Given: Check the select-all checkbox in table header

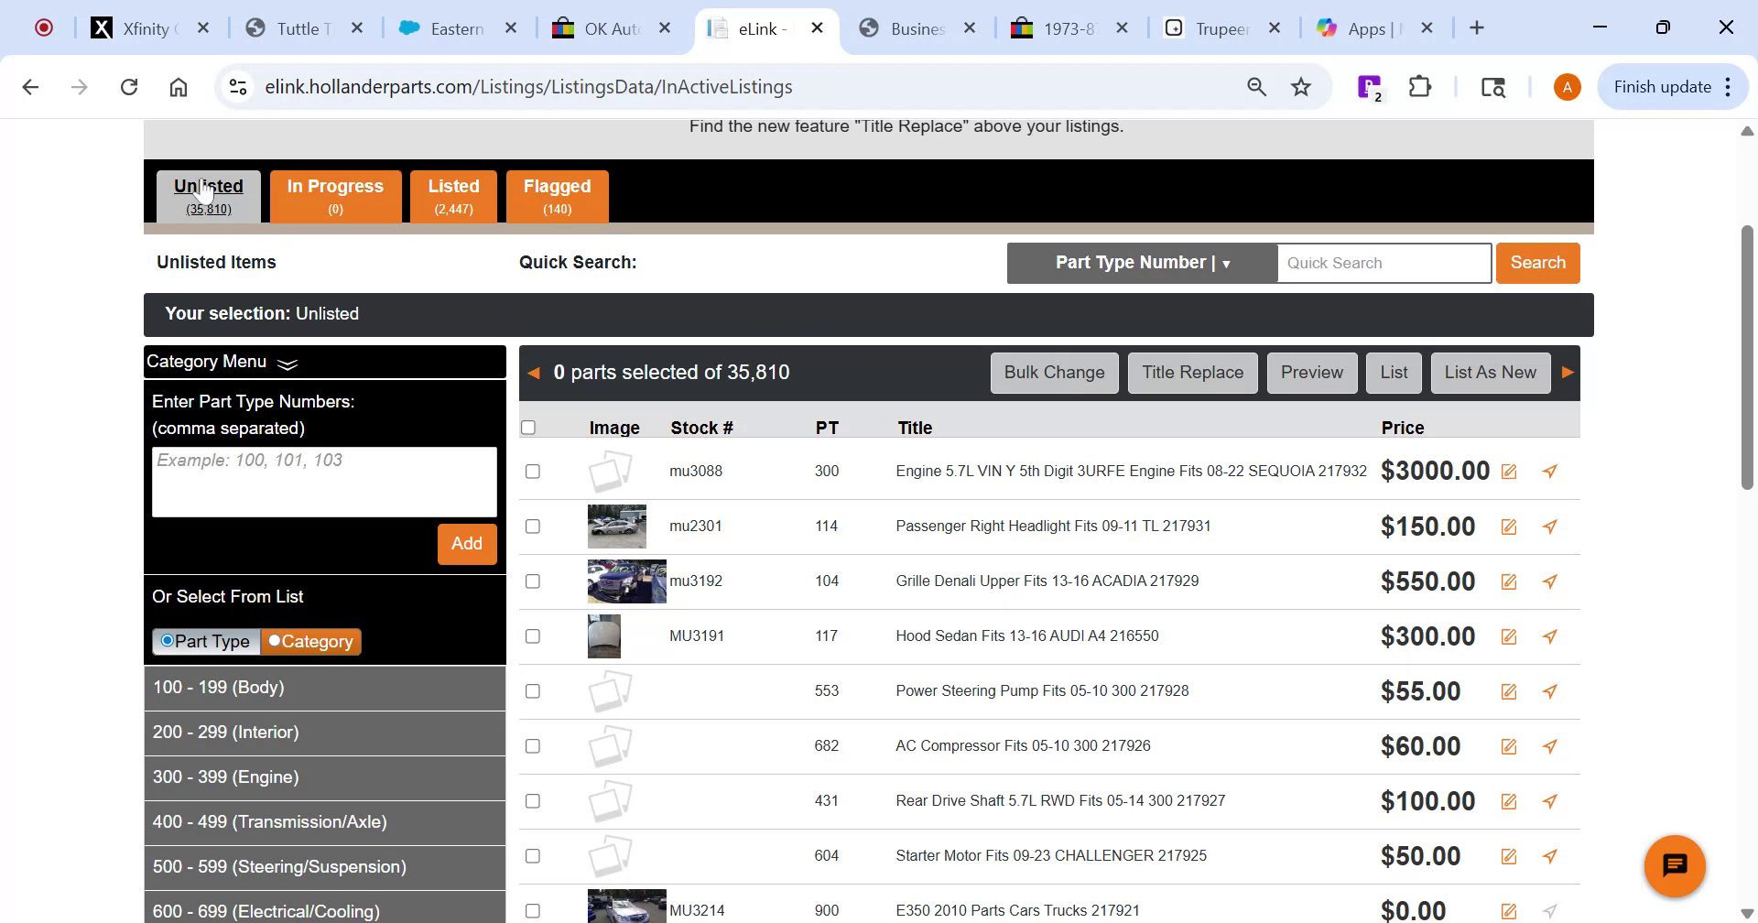Looking at the screenshot, I should click(528, 427).
